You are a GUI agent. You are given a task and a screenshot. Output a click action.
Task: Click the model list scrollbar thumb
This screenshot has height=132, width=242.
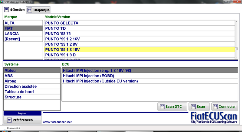coord(236,49)
